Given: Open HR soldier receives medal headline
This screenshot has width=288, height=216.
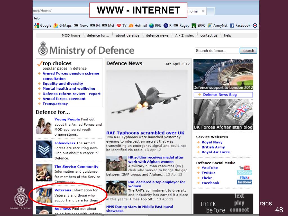Looking at the screenshot, I should pyautogui.click(x=156, y=159).
